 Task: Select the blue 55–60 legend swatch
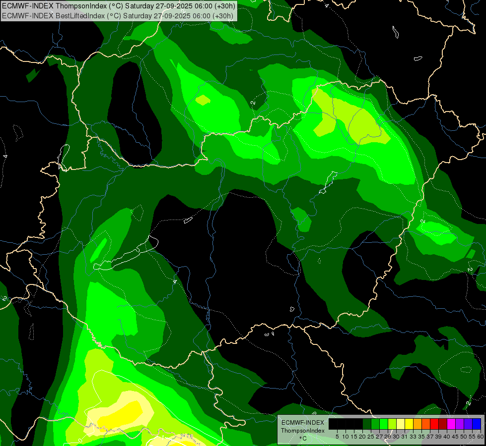(477, 424)
